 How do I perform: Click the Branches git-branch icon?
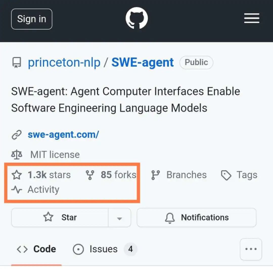155,175
